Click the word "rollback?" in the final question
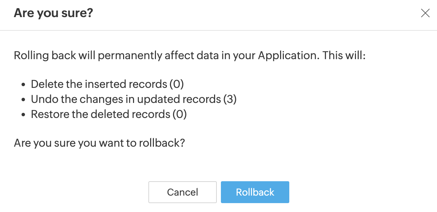The height and width of the screenshot is (212, 437). (162, 143)
